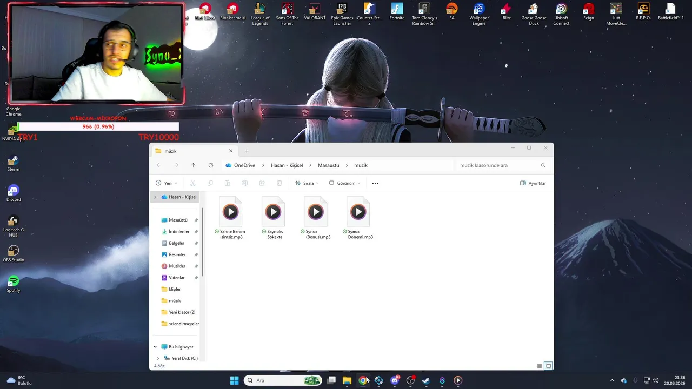Expand breadcrumb chevron after Masaüstü
This screenshot has width=692, height=389.
(347, 165)
